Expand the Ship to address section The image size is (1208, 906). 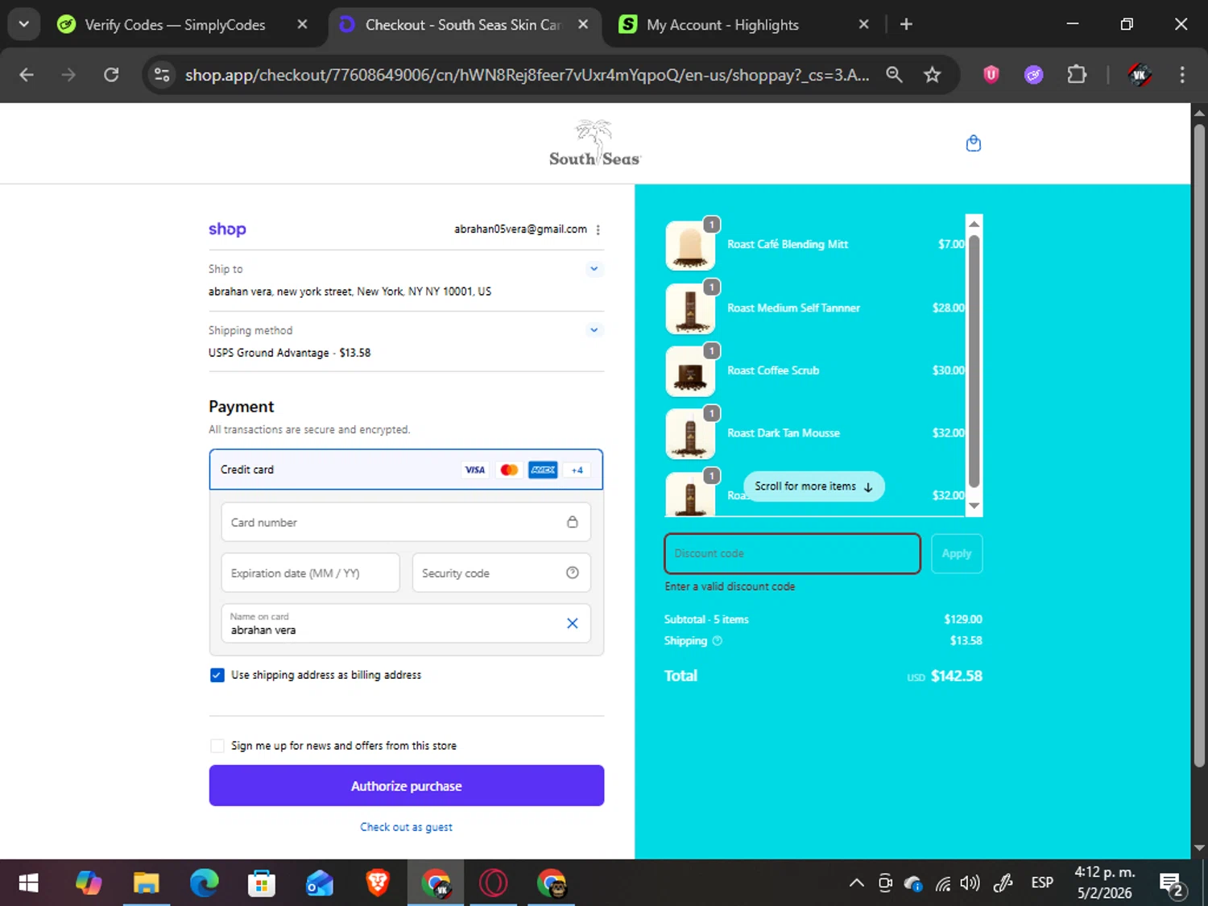(x=594, y=269)
